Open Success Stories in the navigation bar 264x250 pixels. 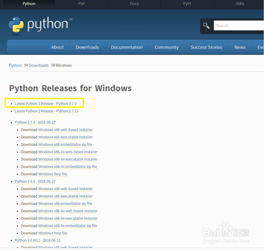click(x=206, y=47)
